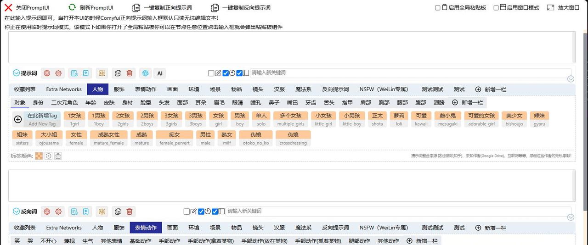The width and height of the screenshot is (588, 245).
Task: Add the 1女孩 1girl tag
Action: click(x=74, y=119)
